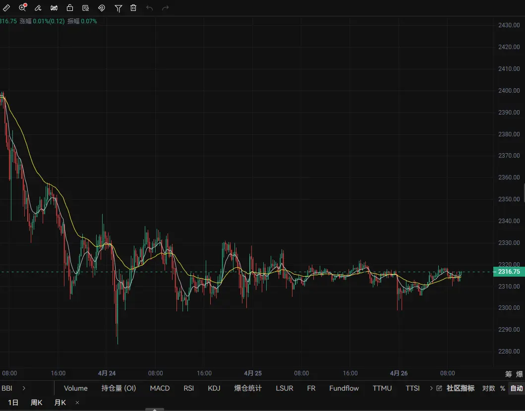525x411 pixels.
Task: Click the 爆 liquidation button
Action: point(520,374)
